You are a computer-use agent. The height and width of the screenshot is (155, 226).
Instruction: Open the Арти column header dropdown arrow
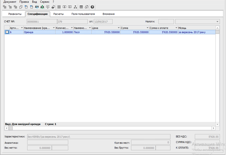coord(21,28)
